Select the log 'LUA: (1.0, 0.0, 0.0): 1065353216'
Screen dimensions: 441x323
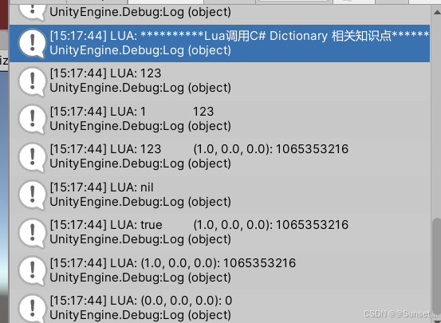(x=219, y=270)
